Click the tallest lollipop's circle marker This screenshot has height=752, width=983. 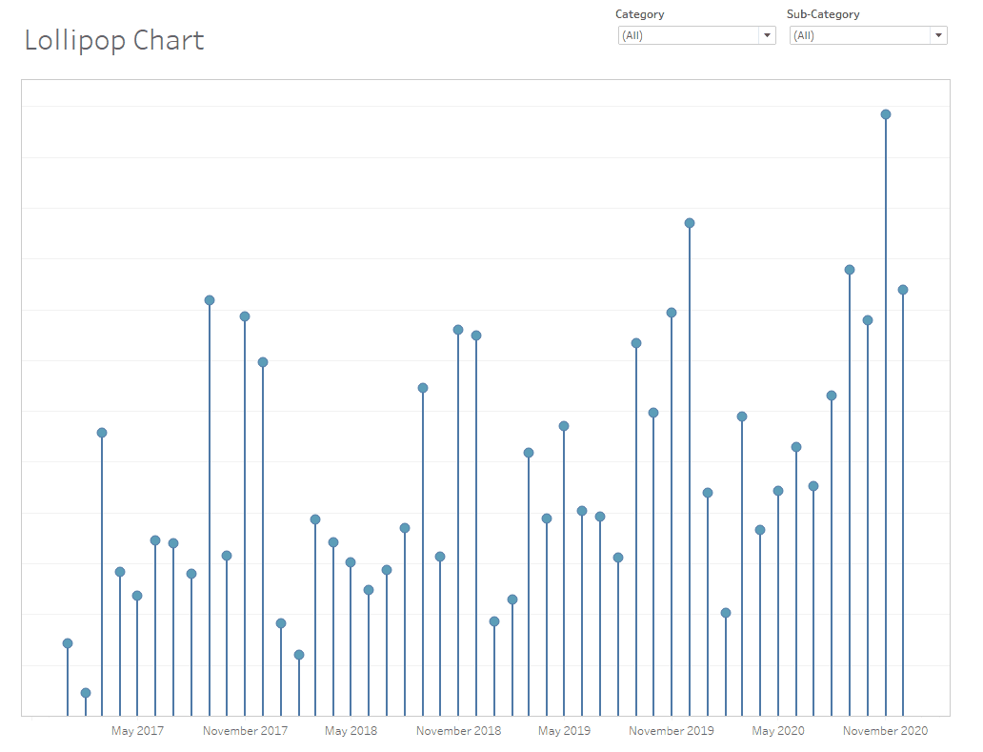tap(886, 114)
